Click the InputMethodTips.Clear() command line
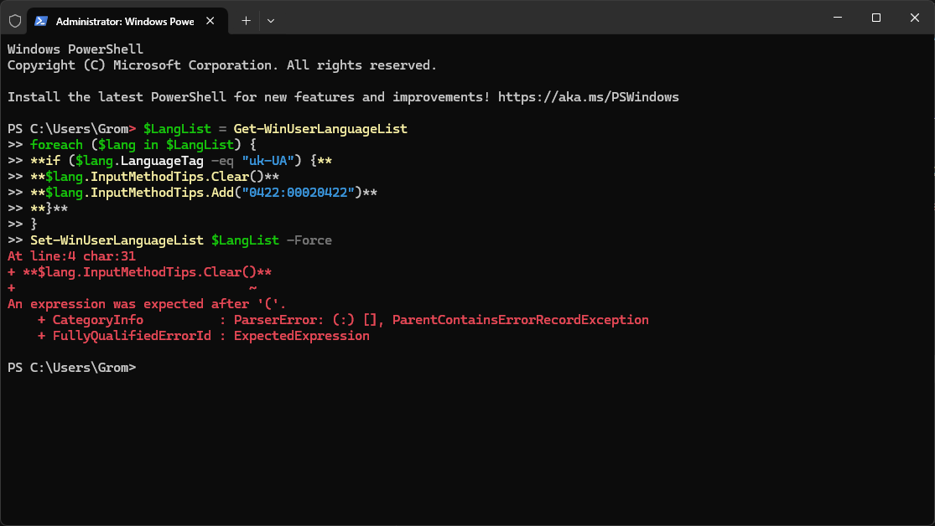 pyautogui.click(x=154, y=177)
